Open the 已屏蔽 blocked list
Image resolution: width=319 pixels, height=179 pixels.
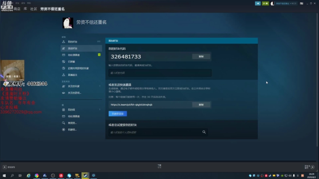click(x=81, y=62)
